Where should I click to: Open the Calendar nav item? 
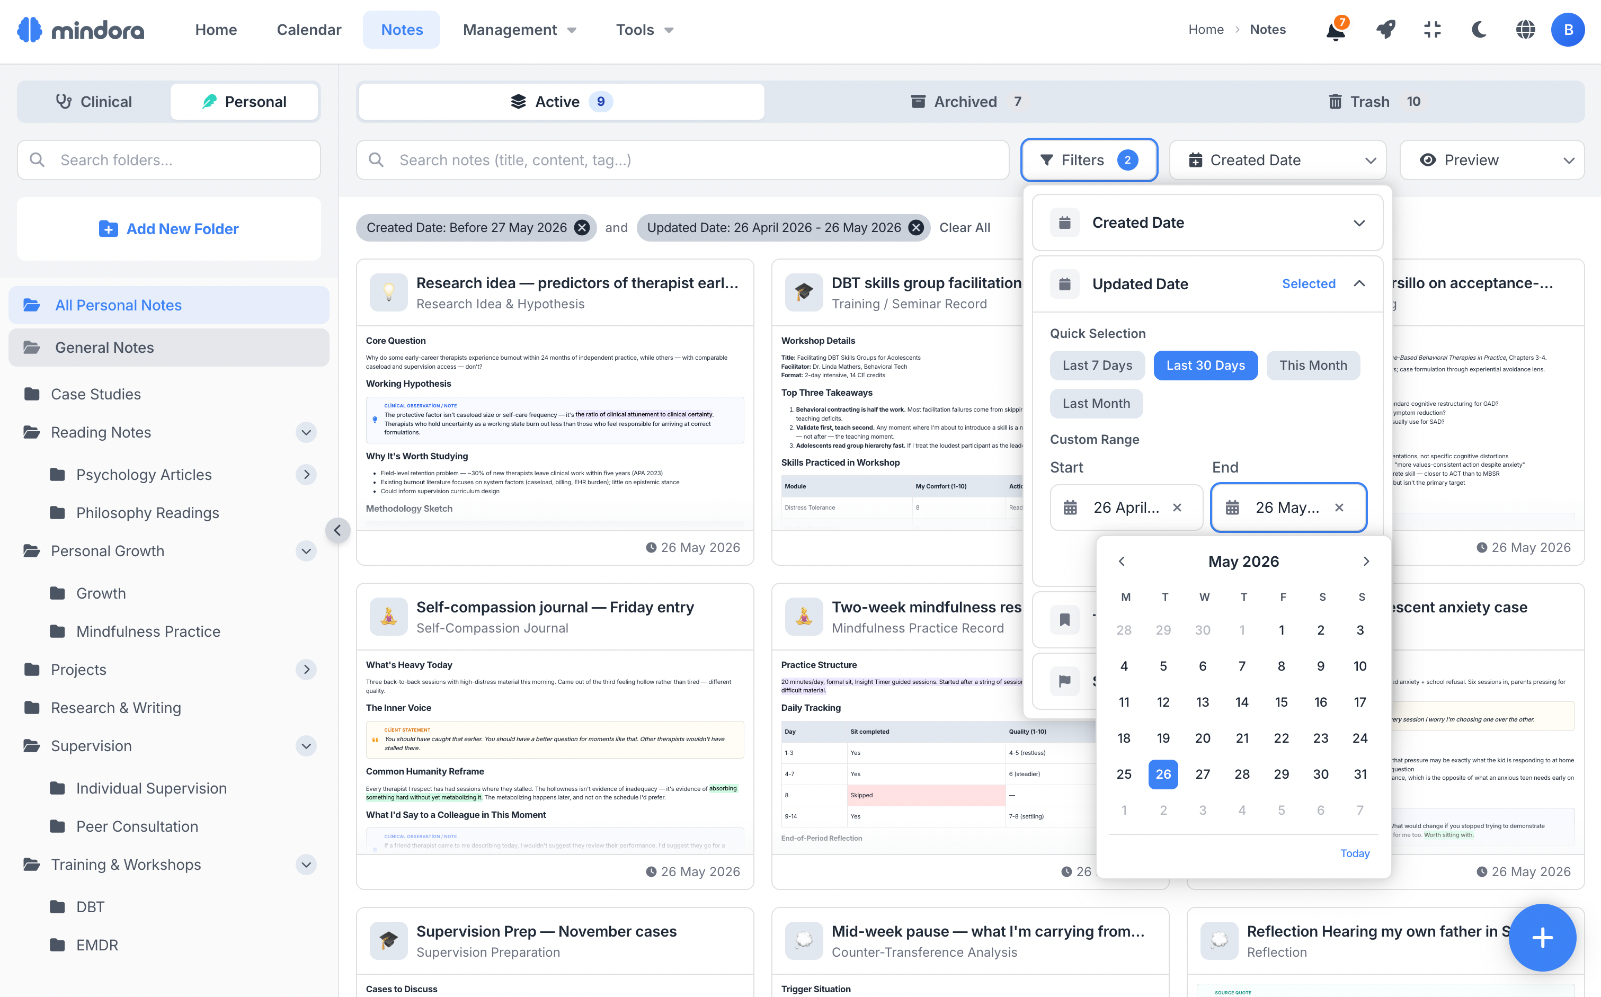pyautogui.click(x=308, y=30)
